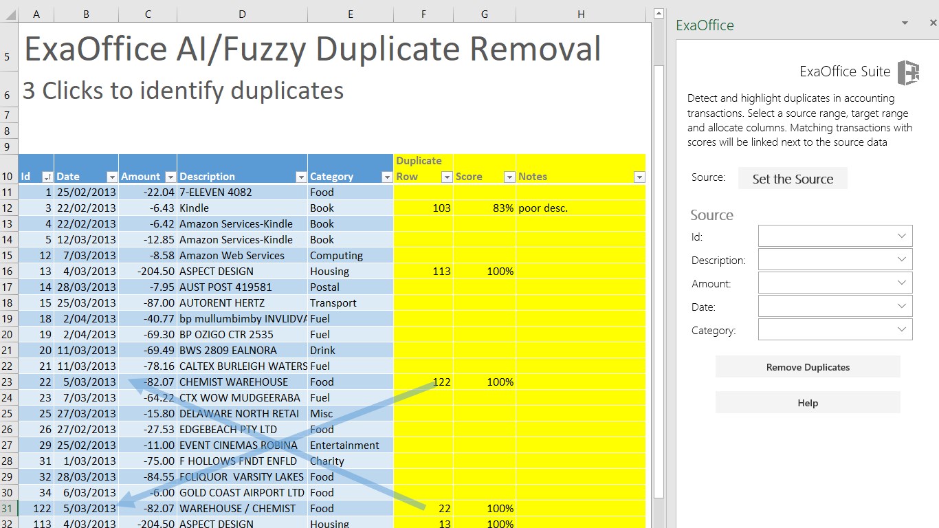Open the Category column filter dropdown
Screen dimensions: 939x528
387,177
